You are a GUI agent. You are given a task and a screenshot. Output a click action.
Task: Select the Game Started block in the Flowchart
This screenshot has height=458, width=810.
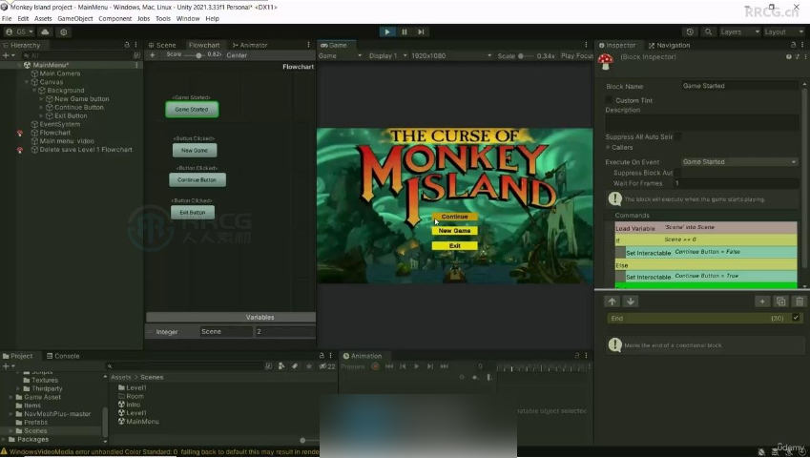click(192, 110)
